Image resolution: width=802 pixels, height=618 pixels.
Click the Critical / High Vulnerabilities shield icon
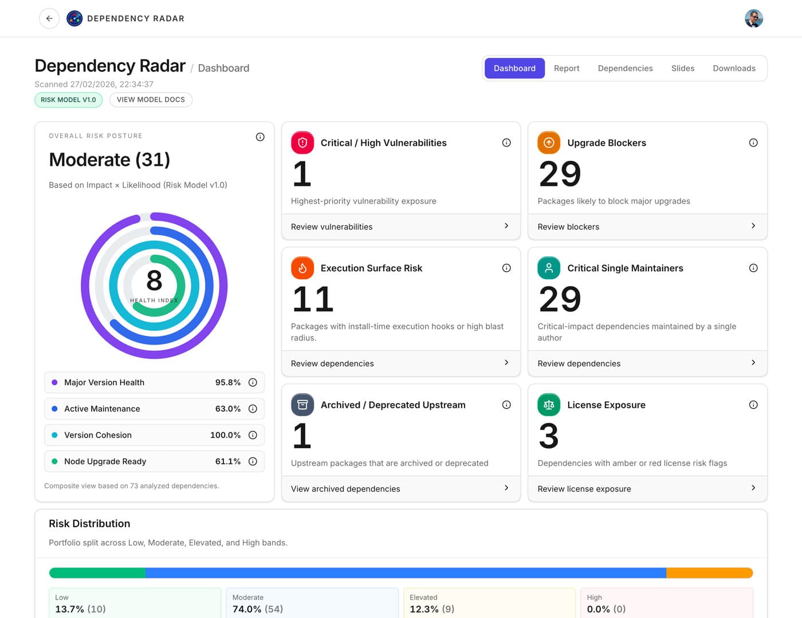[302, 142]
